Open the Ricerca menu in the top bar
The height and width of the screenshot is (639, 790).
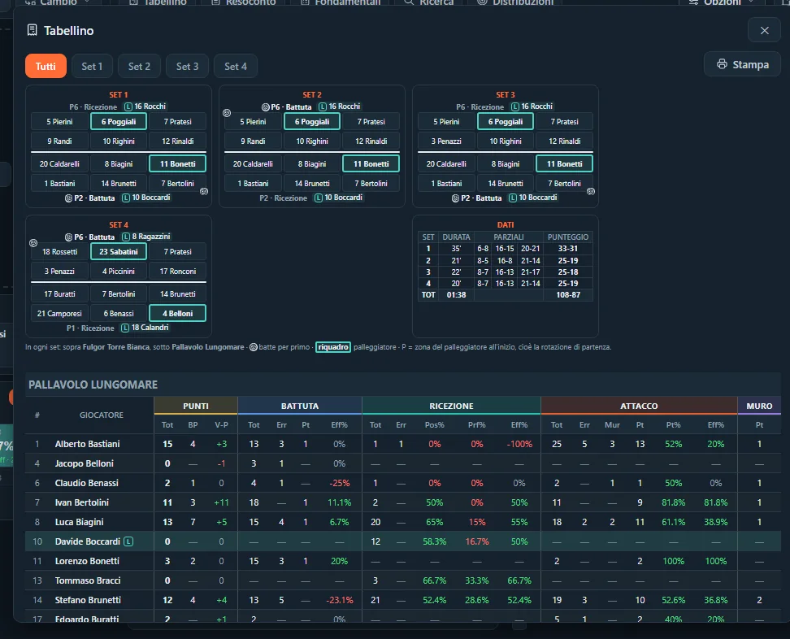pos(428,2)
